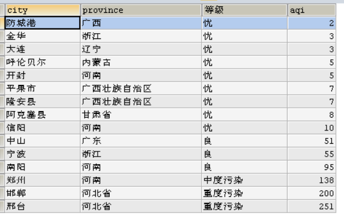The width and height of the screenshot is (344, 216).
Task: Select the 邯郸 city cell
Action: [x=42, y=193]
